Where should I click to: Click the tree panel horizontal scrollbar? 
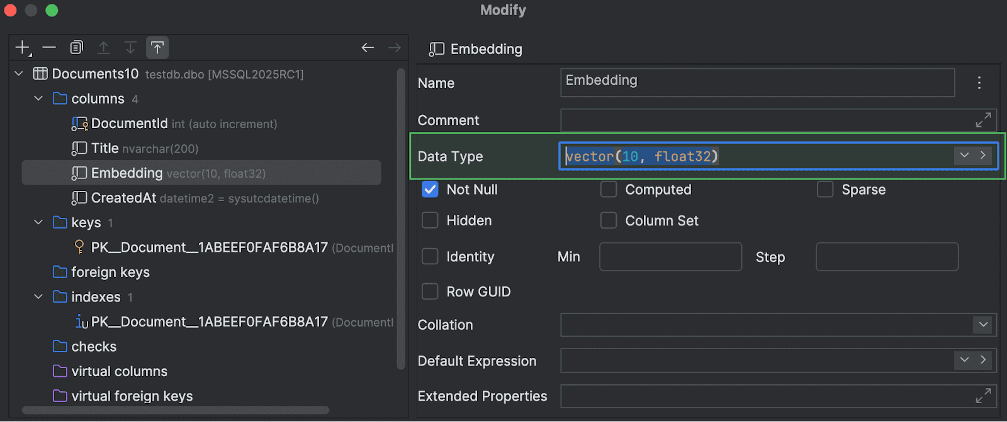175,411
